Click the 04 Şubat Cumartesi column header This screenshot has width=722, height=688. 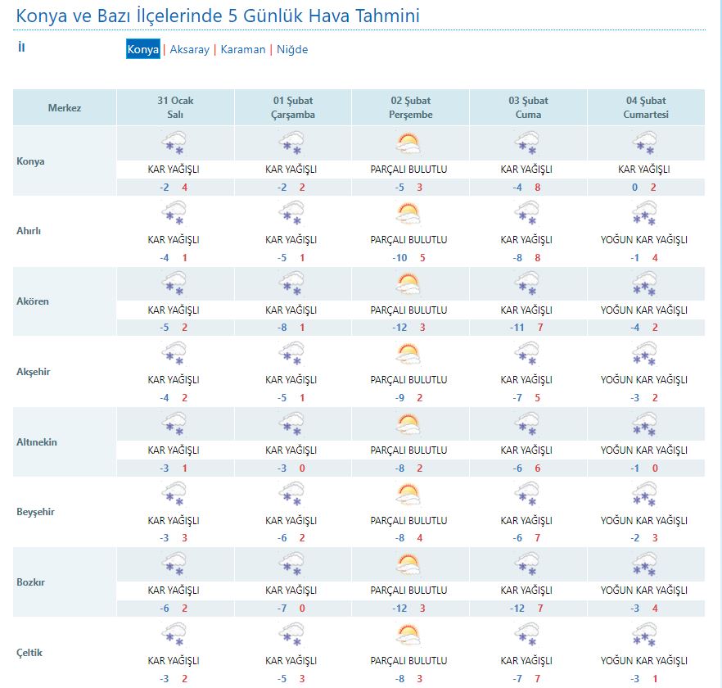(x=645, y=107)
